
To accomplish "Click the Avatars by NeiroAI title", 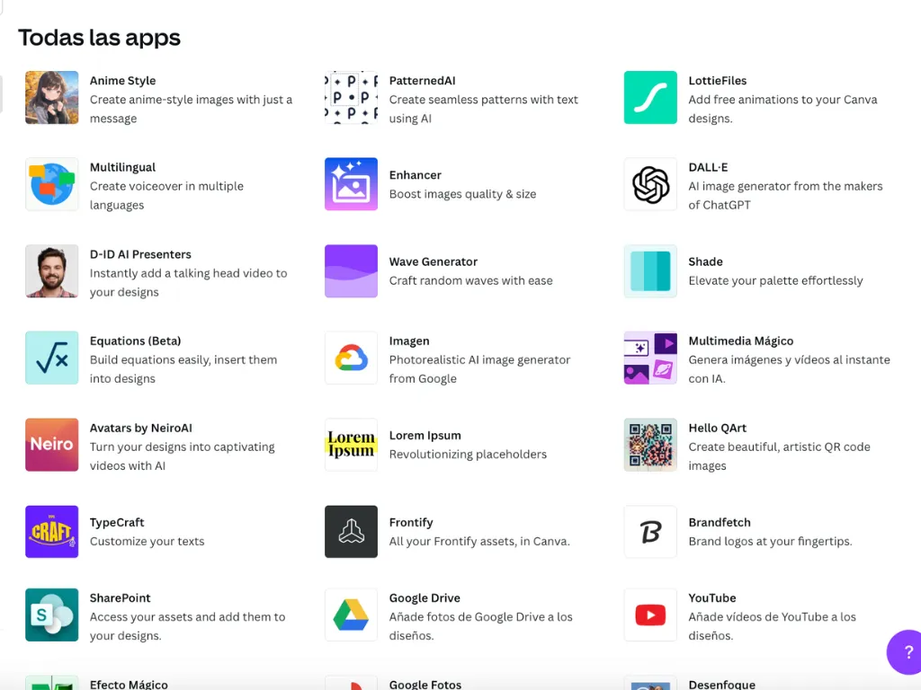I will [x=141, y=428].
